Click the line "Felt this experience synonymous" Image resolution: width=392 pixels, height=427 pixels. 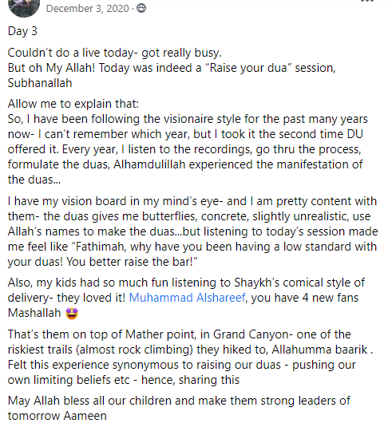[182, 365]
